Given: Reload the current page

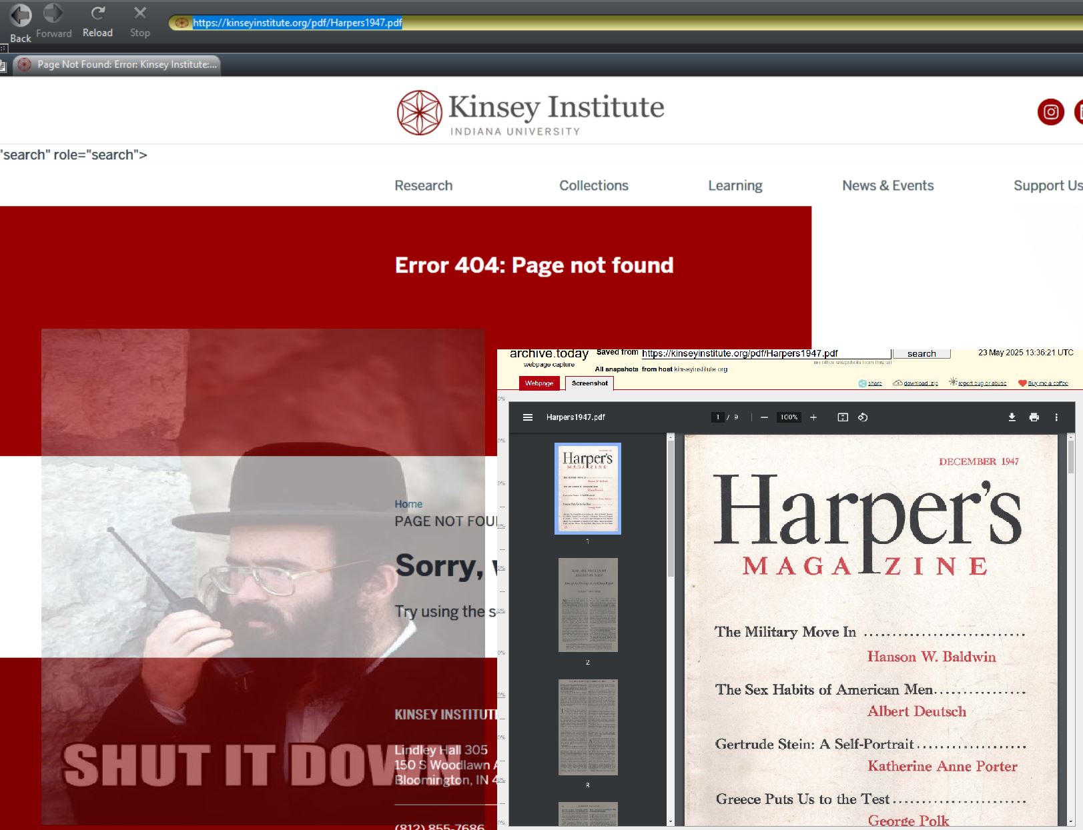Looking at the screenshot, I should point(97,22).
